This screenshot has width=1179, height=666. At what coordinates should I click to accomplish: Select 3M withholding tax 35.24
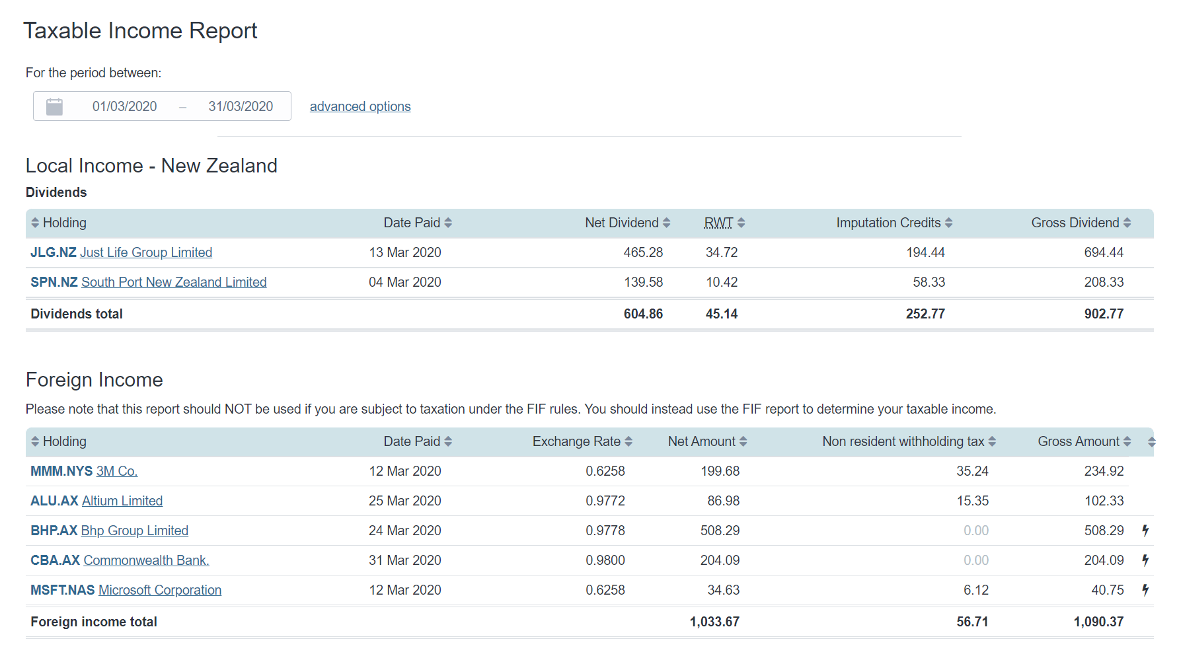click(973, 471)
